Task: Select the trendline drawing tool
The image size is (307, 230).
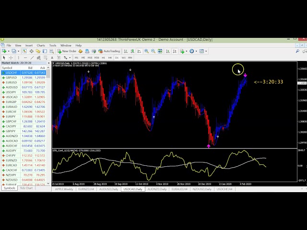Action: click(x=33, y=57)
